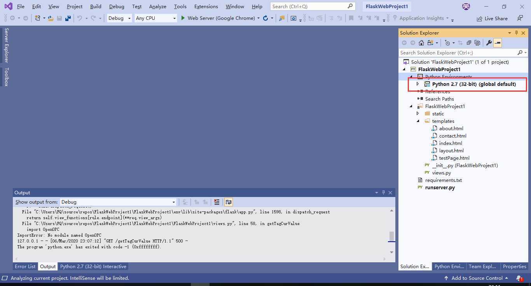
Task: Open the Extensions menu
Action: (206, 6)
